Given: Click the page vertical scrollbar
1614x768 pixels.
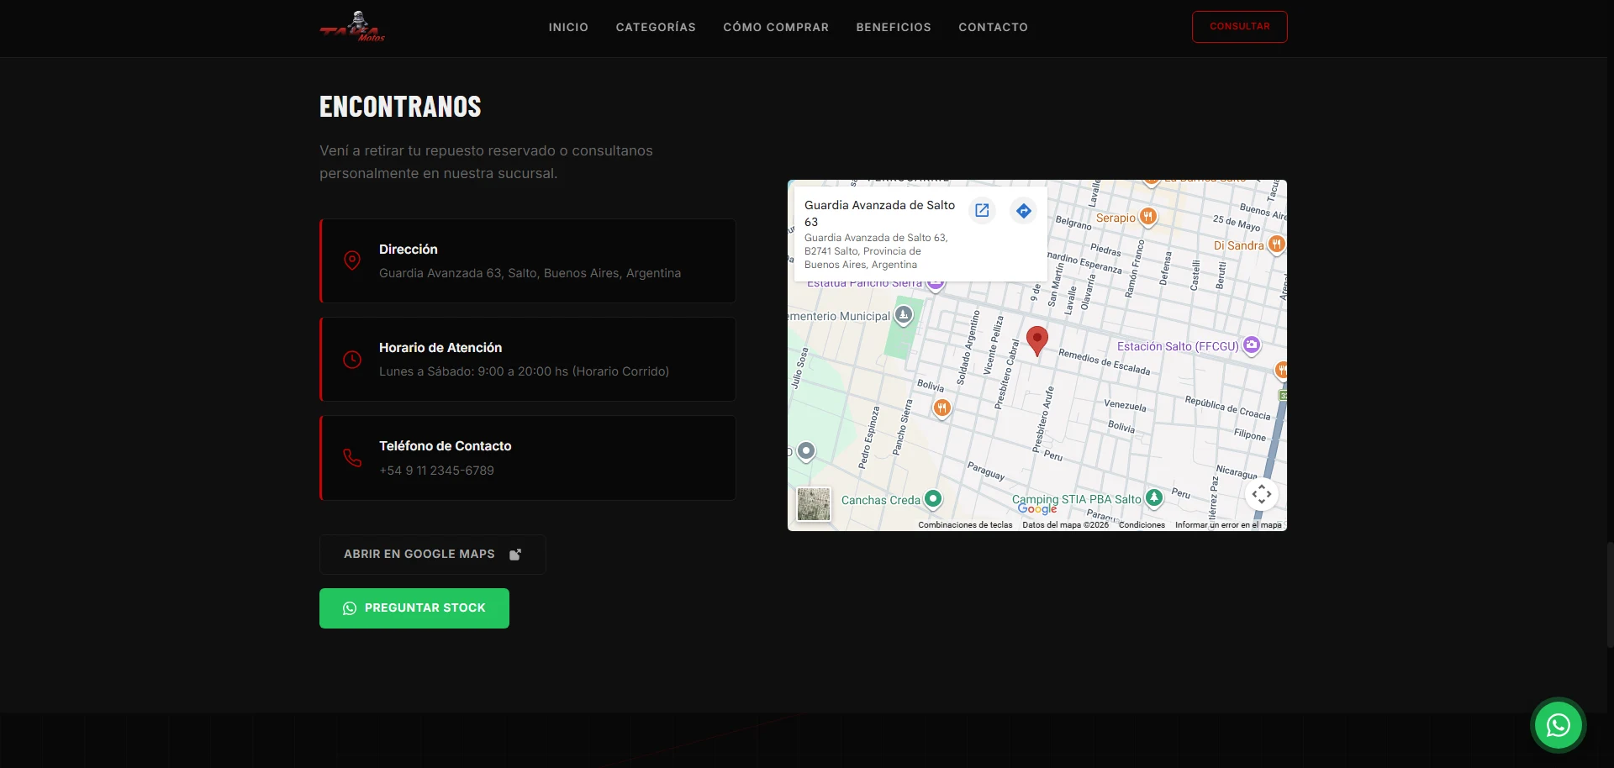Looking at the screenshot, I should [1609, 595].
